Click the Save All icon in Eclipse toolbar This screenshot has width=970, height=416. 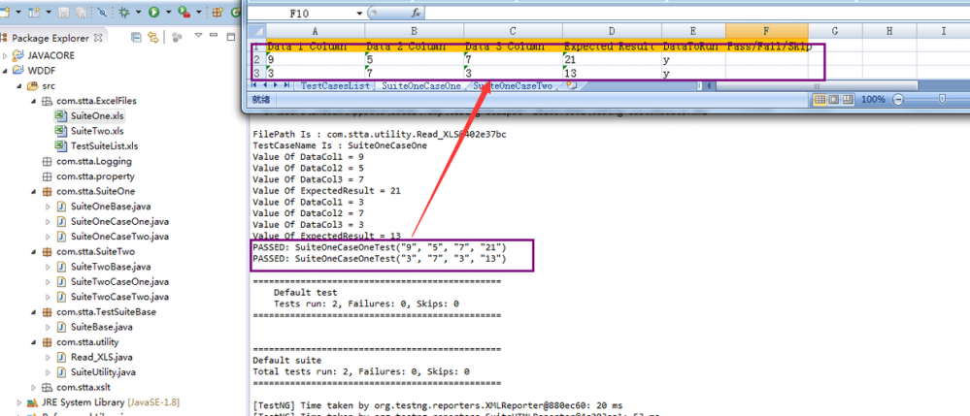pos(81,12)
